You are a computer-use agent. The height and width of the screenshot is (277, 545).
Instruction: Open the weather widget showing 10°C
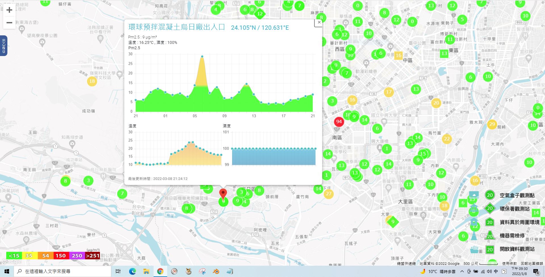438,271
